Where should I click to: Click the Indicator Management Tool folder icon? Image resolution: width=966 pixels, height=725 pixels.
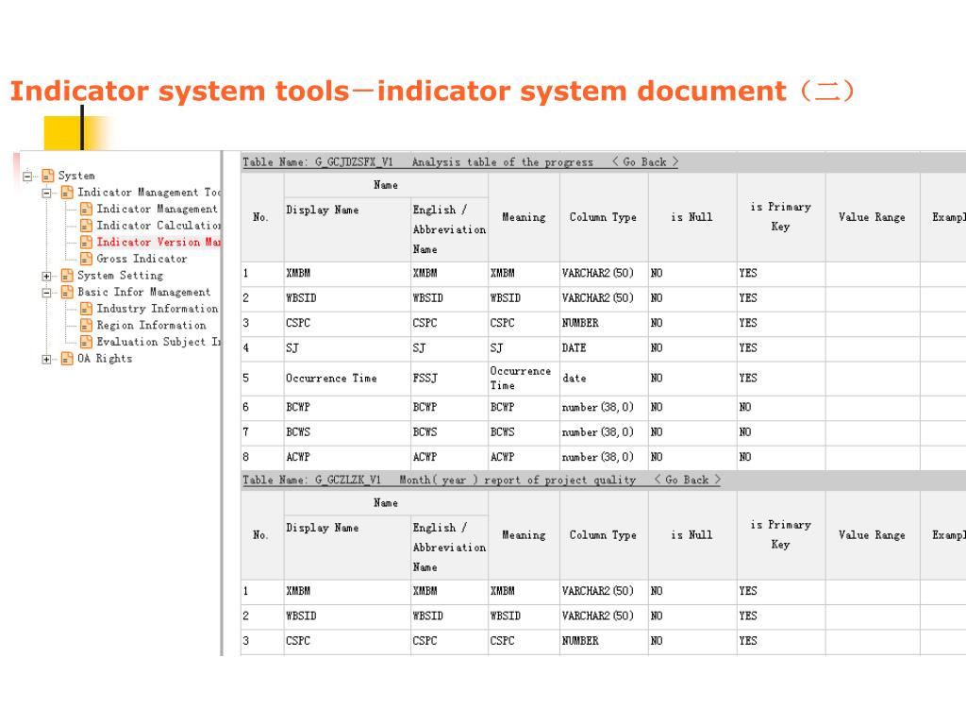(x=67, y=193)
